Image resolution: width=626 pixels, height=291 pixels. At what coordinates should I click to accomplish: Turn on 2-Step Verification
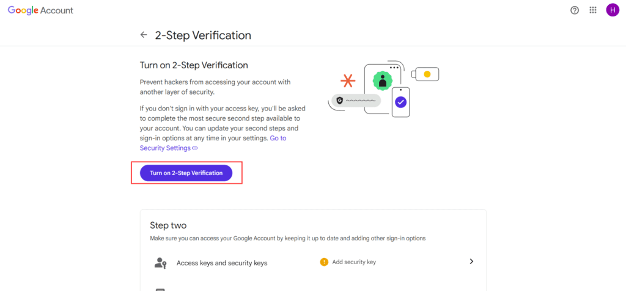click(x=186, y=173)
